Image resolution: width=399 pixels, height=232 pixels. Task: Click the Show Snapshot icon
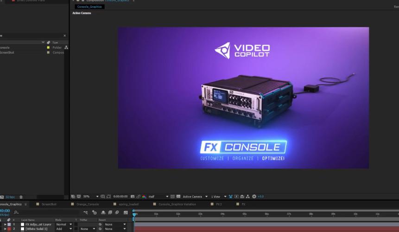click(x=139, y=197)
